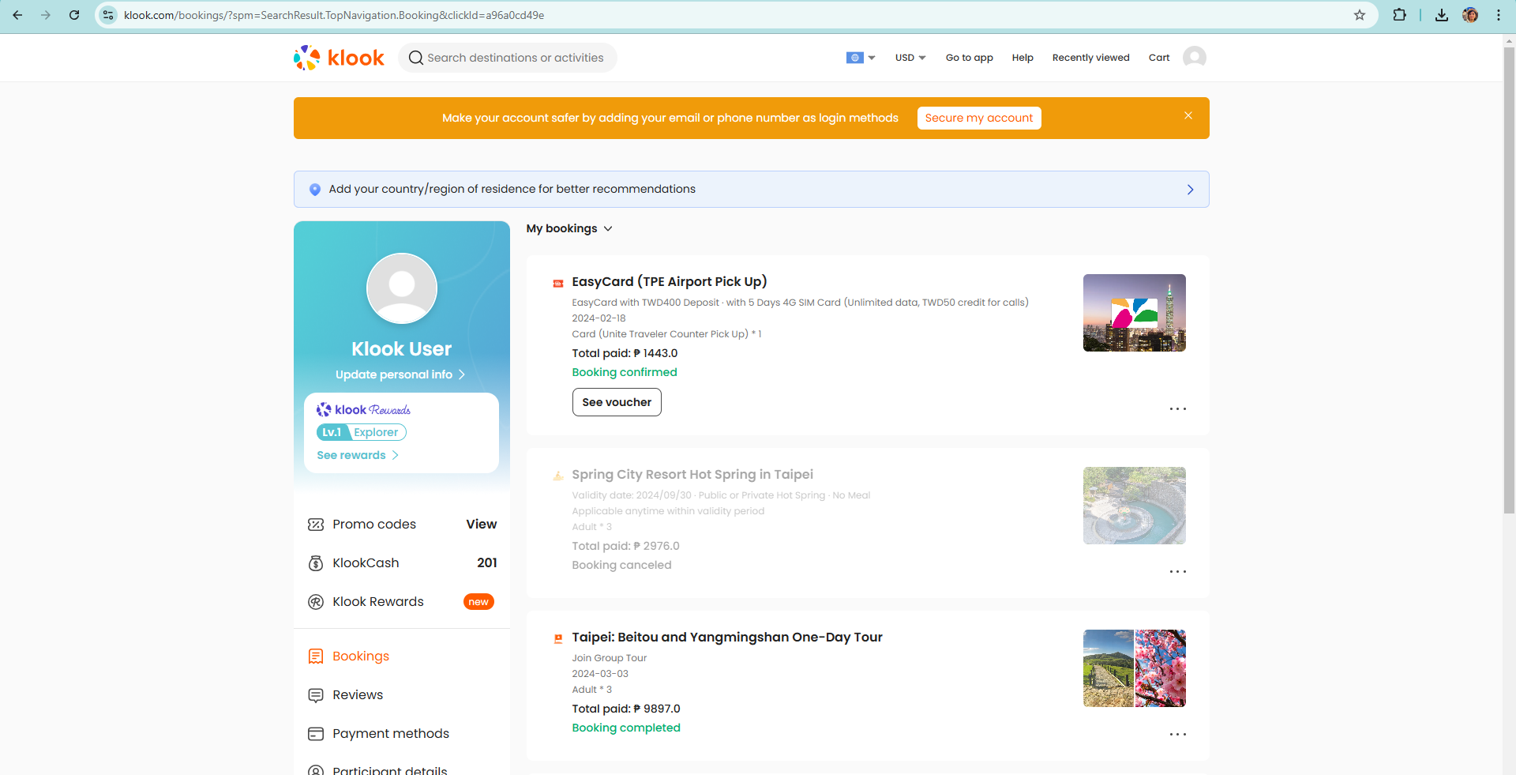
Task: Click the Payment methods card icon
Action: (316, 734)
